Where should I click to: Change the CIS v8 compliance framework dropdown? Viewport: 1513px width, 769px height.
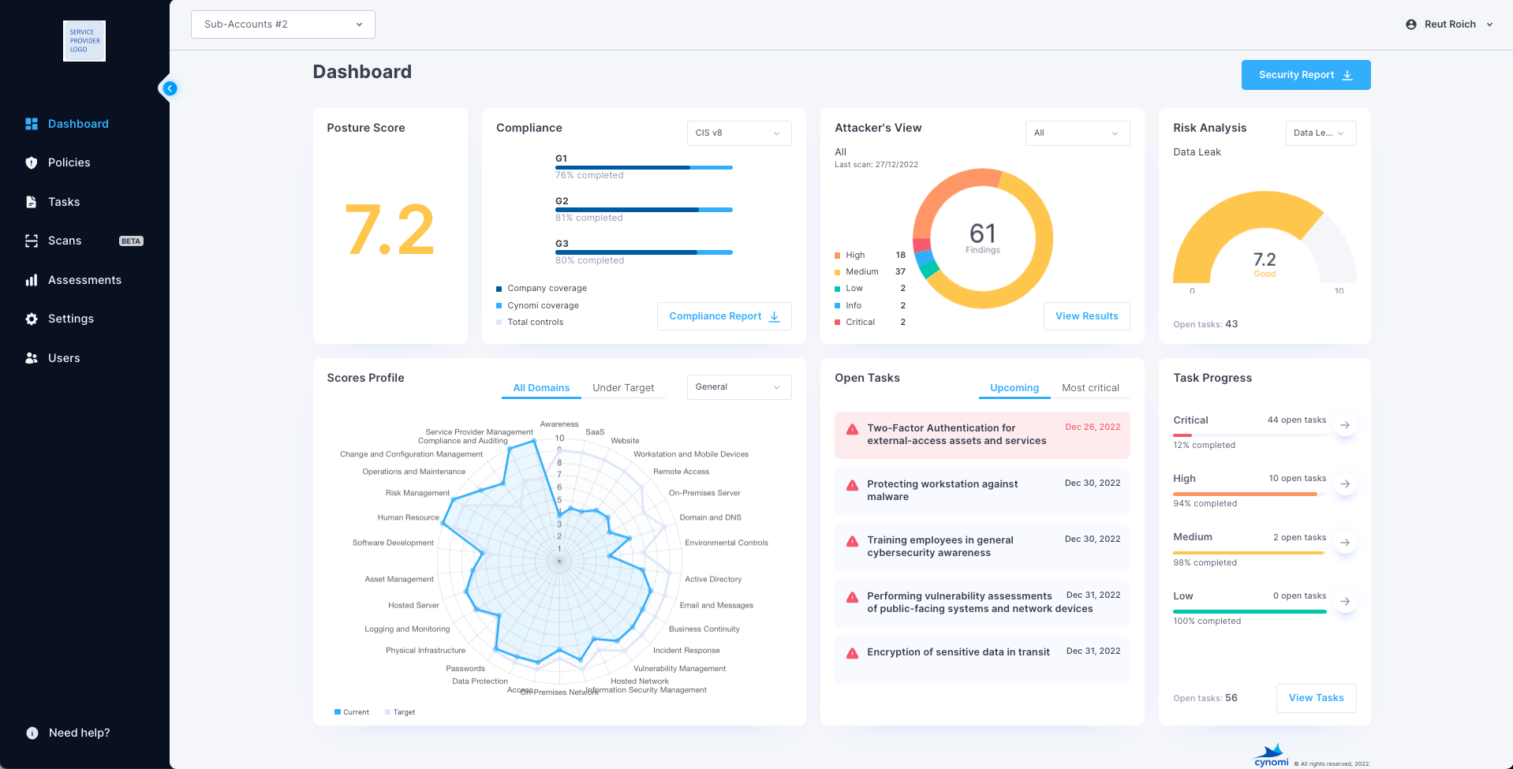click(738, 133)
